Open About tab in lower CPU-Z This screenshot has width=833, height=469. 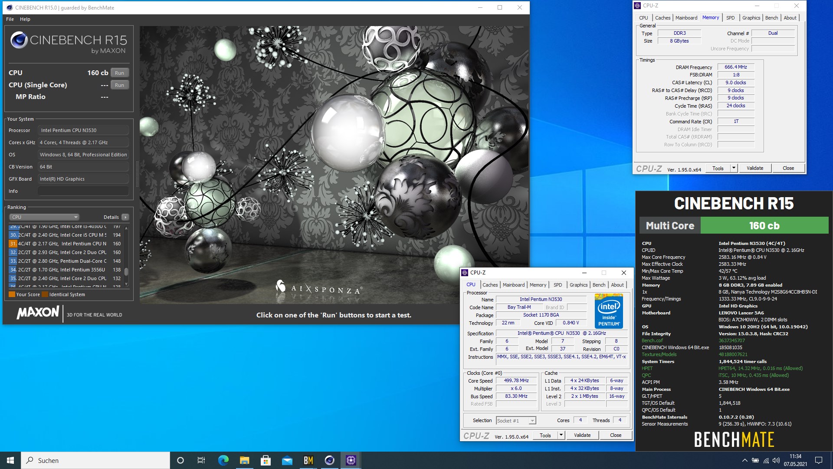(617, 285)
